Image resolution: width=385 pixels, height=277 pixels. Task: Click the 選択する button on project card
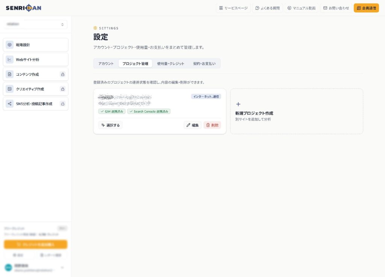coord(111,125)
